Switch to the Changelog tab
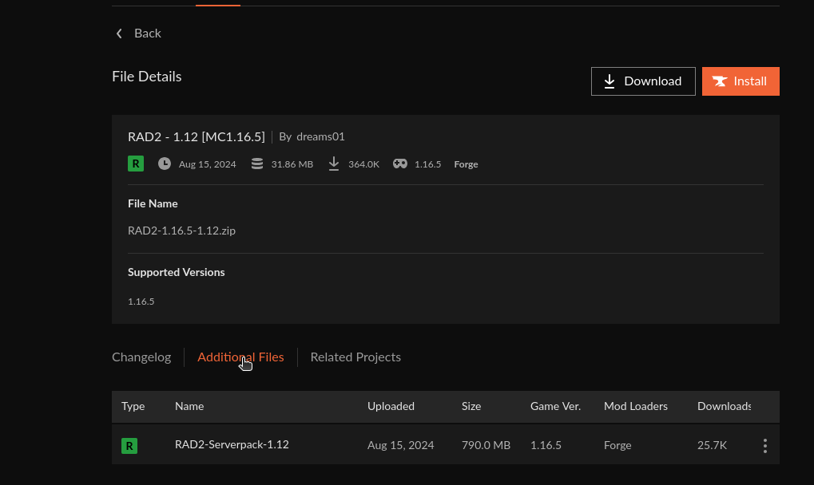 click(x=141, y=357)
